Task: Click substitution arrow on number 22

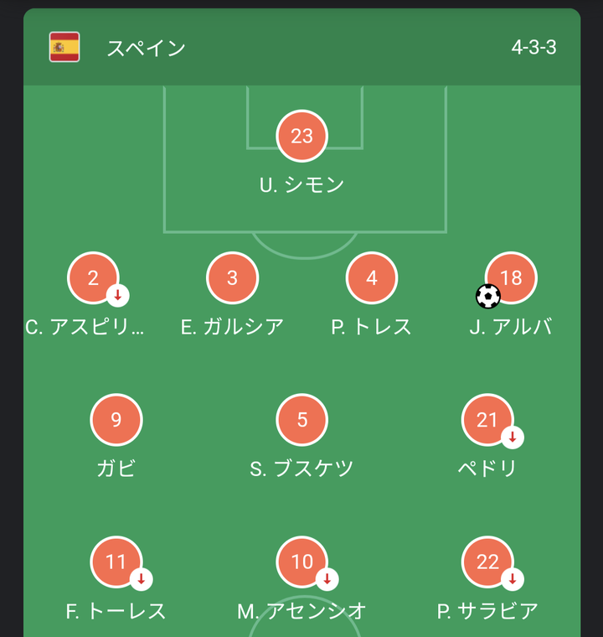Action: pos(513,579)
